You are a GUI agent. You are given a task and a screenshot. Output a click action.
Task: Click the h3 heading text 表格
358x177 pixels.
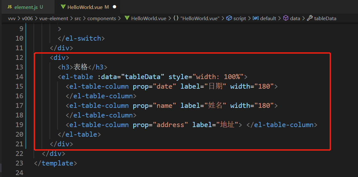click(81, 67)
